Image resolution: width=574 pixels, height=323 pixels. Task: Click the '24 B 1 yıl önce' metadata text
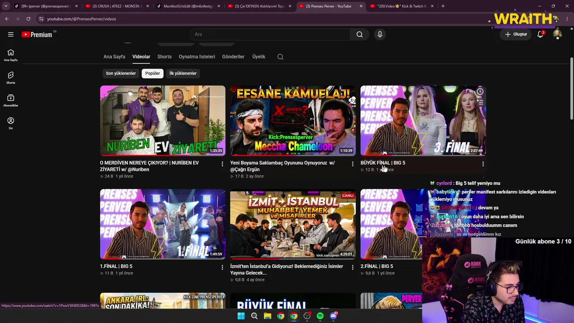[117, 176]
